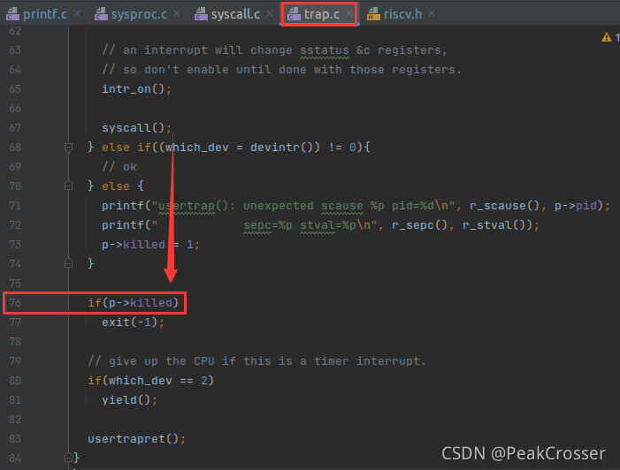Screen dimensions: 620x470
Task: Open the riscv.h header tab
Action: [402, 14]
